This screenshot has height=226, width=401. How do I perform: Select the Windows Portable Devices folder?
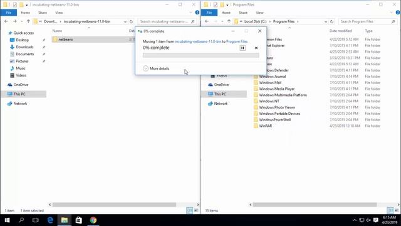coord(279,114)
